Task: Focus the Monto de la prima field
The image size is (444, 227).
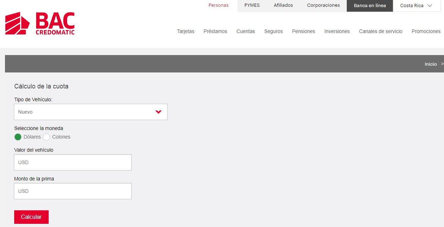Action: 73,191
